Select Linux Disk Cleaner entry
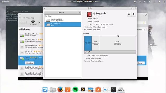166x93 pixels. point(31,47)
